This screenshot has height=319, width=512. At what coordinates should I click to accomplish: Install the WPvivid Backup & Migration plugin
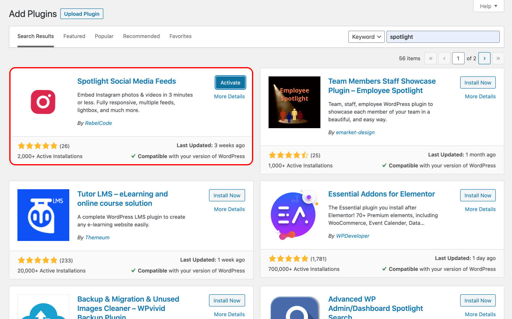[x=227, y=300]
